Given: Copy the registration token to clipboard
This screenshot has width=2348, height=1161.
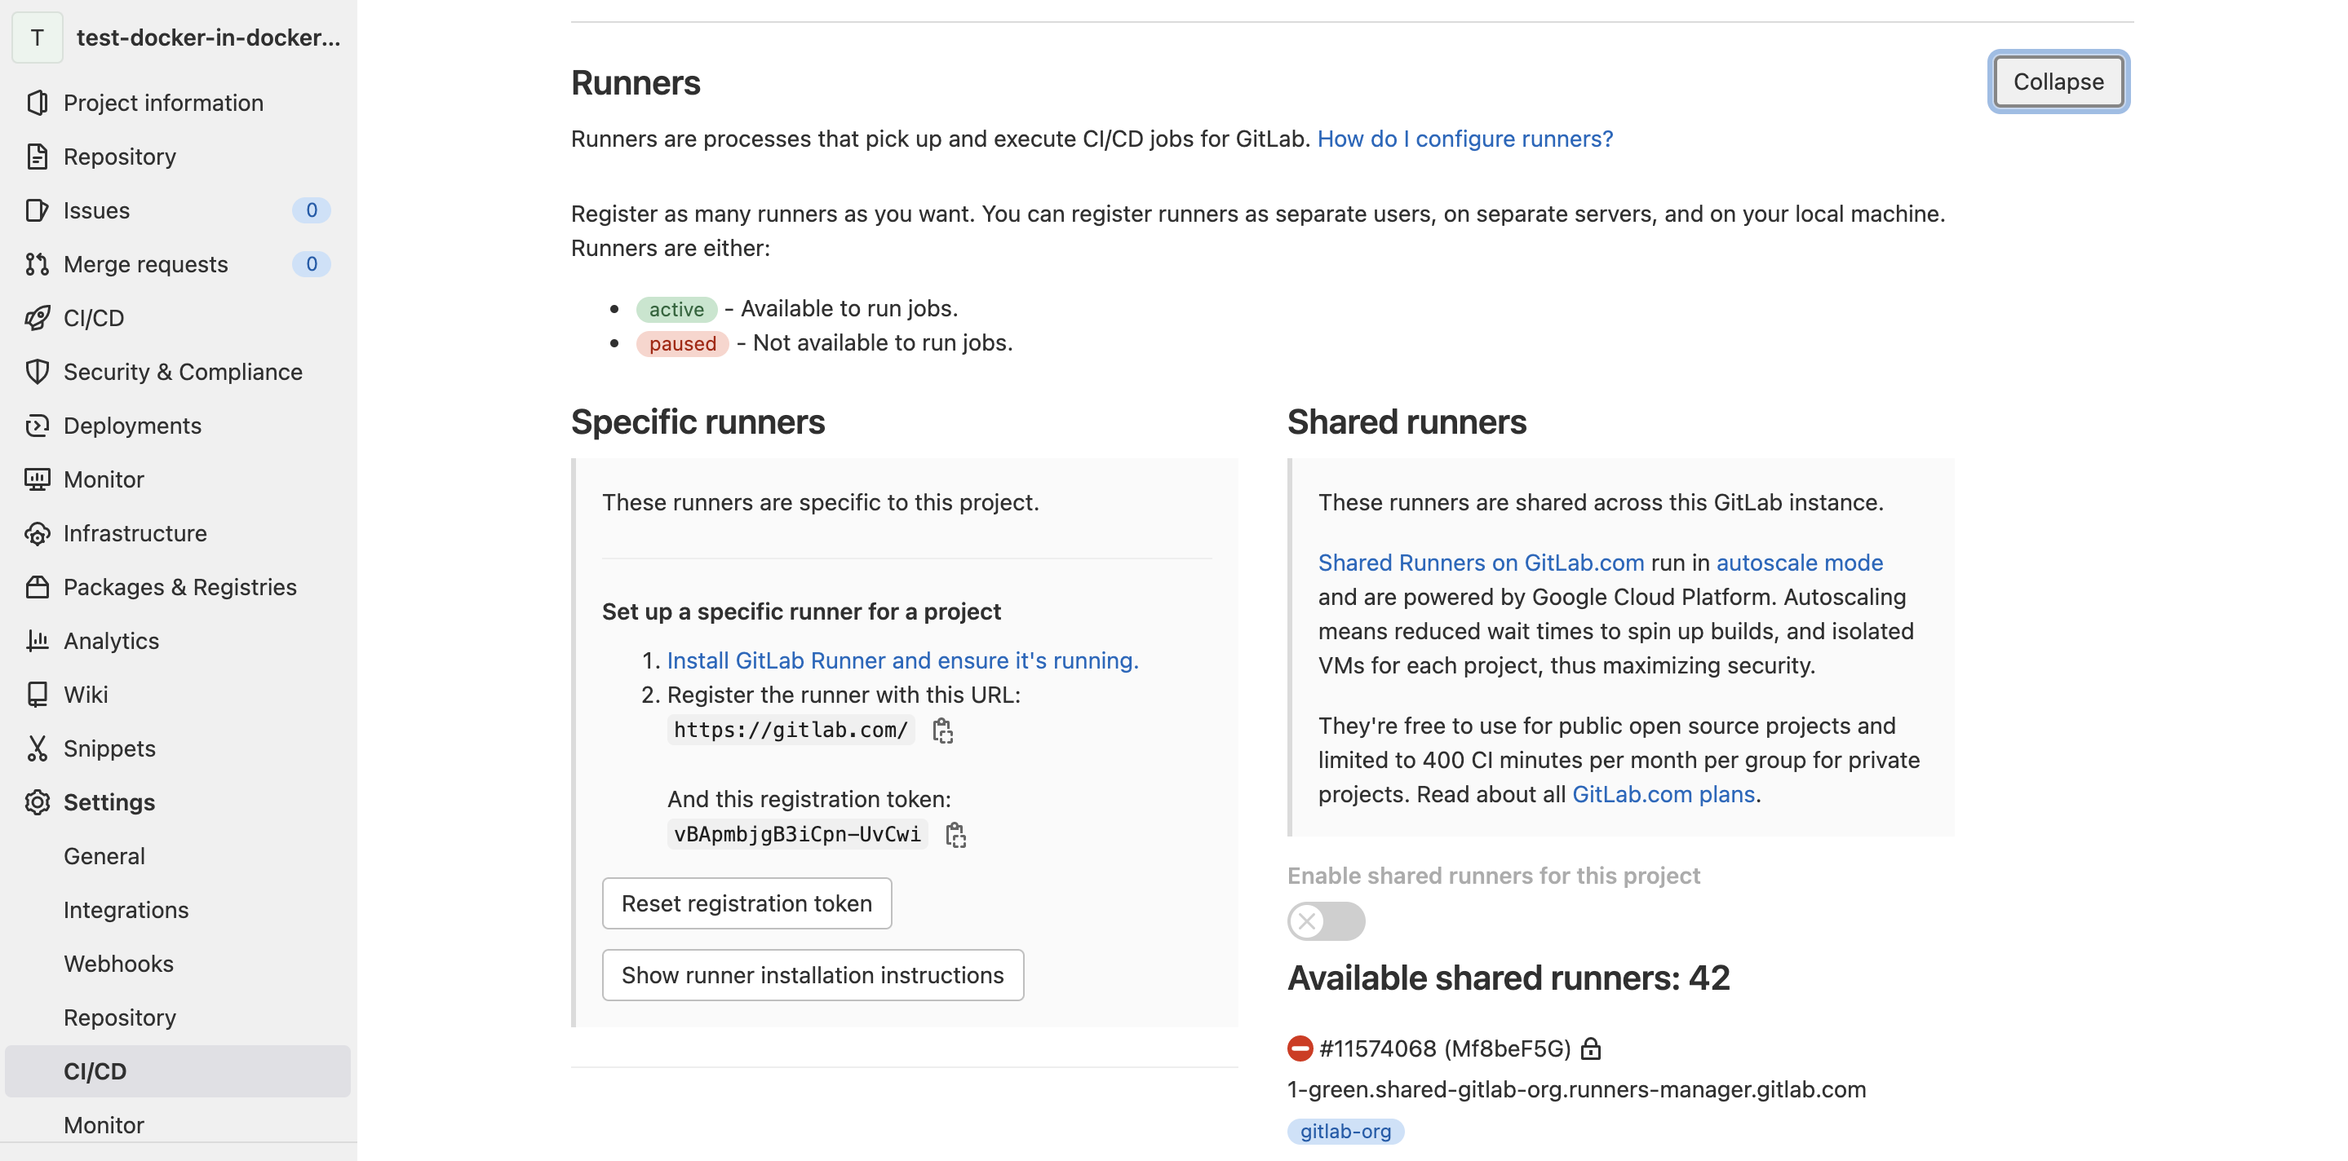Looking at the screenshot, I should [955, 834].
